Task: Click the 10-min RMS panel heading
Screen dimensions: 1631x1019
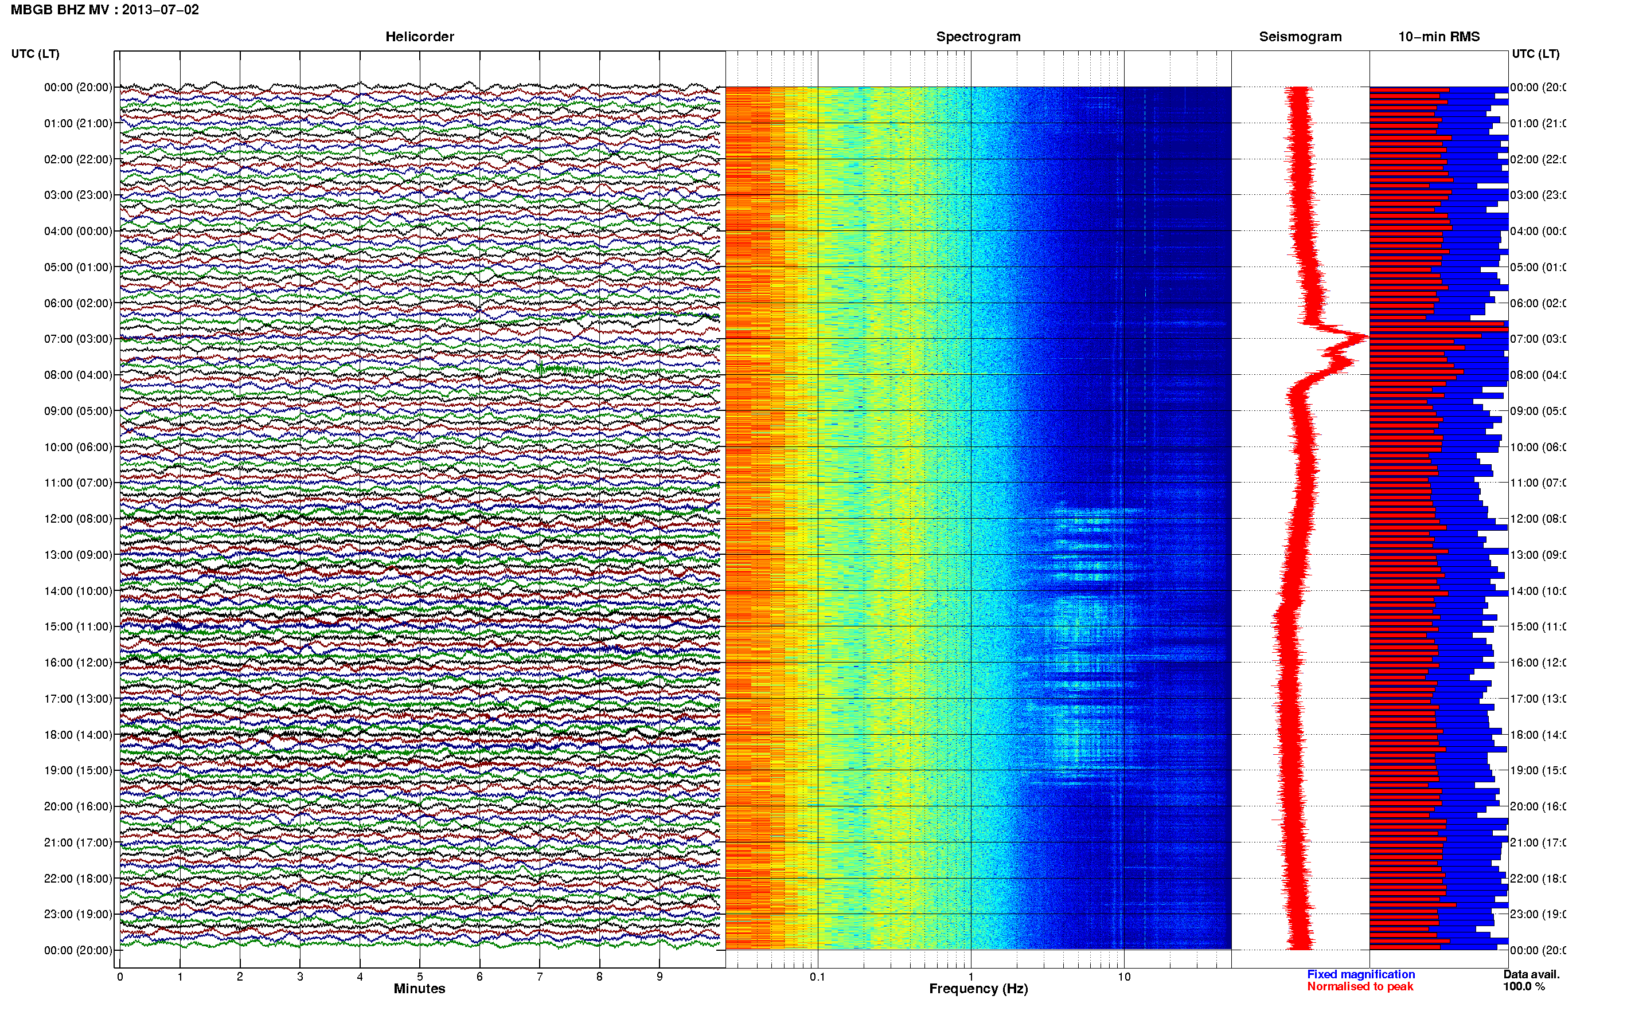Action: point(1439,37)
